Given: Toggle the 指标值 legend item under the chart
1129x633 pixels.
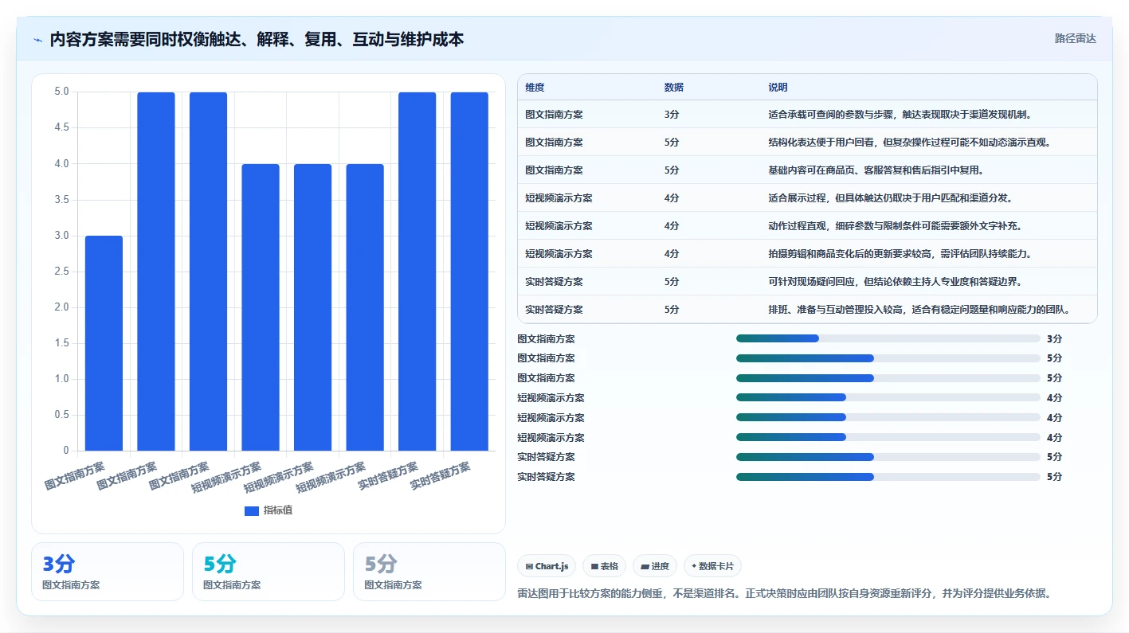Looking at the screenshot, I should 269,510.
